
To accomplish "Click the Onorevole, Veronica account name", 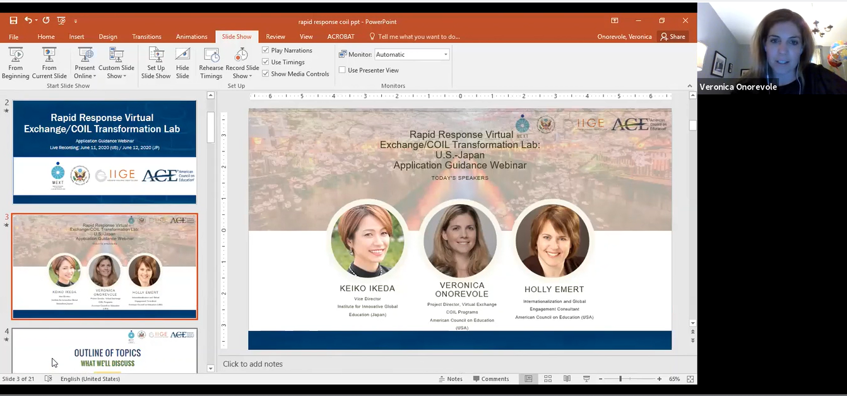I will [624, 37].
